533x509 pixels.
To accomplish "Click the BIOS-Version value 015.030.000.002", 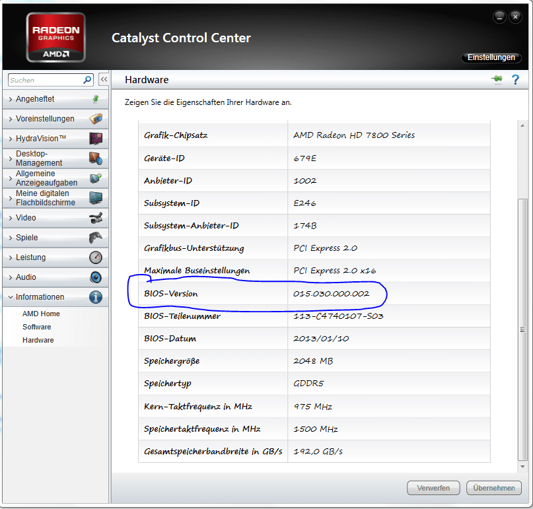I will pos(332,294).
